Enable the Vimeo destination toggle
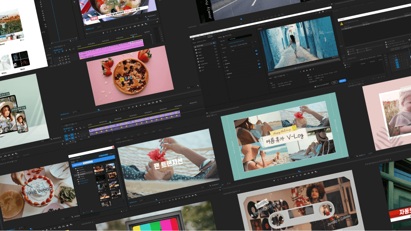Image resolution: width=411 pixels, height=231 pixels. tap(216, 49)
